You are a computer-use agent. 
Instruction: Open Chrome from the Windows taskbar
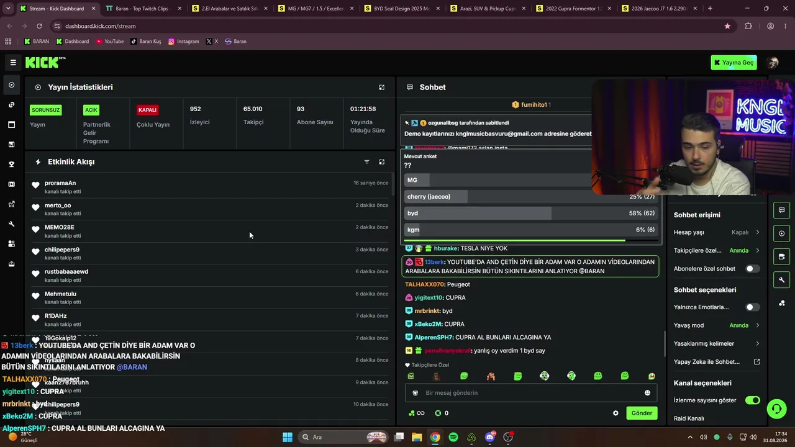pos(435,437)
